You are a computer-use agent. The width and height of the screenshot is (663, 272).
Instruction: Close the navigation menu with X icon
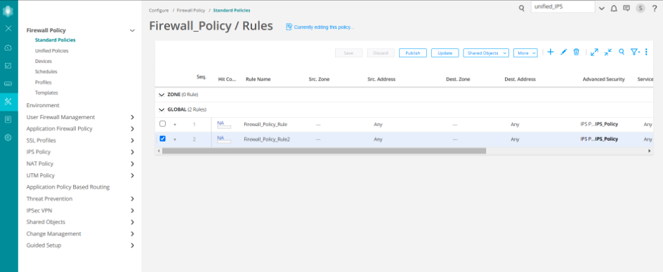[x=8, y=29]
